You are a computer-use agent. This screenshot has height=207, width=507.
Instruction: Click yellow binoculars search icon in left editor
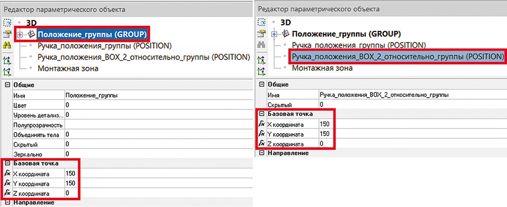point(7,45)
